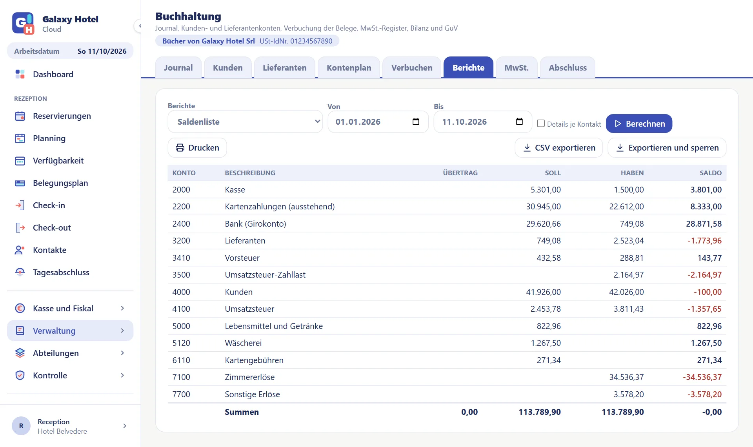
Task: Expand the Kontrolle chevron
Action: coord(122,375)
